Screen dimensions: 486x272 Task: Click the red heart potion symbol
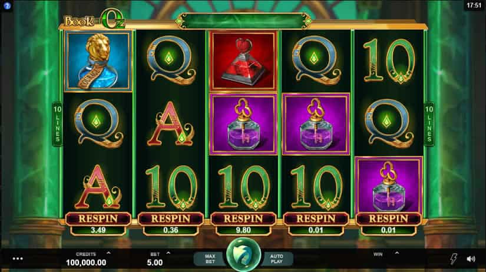[243, 61]
